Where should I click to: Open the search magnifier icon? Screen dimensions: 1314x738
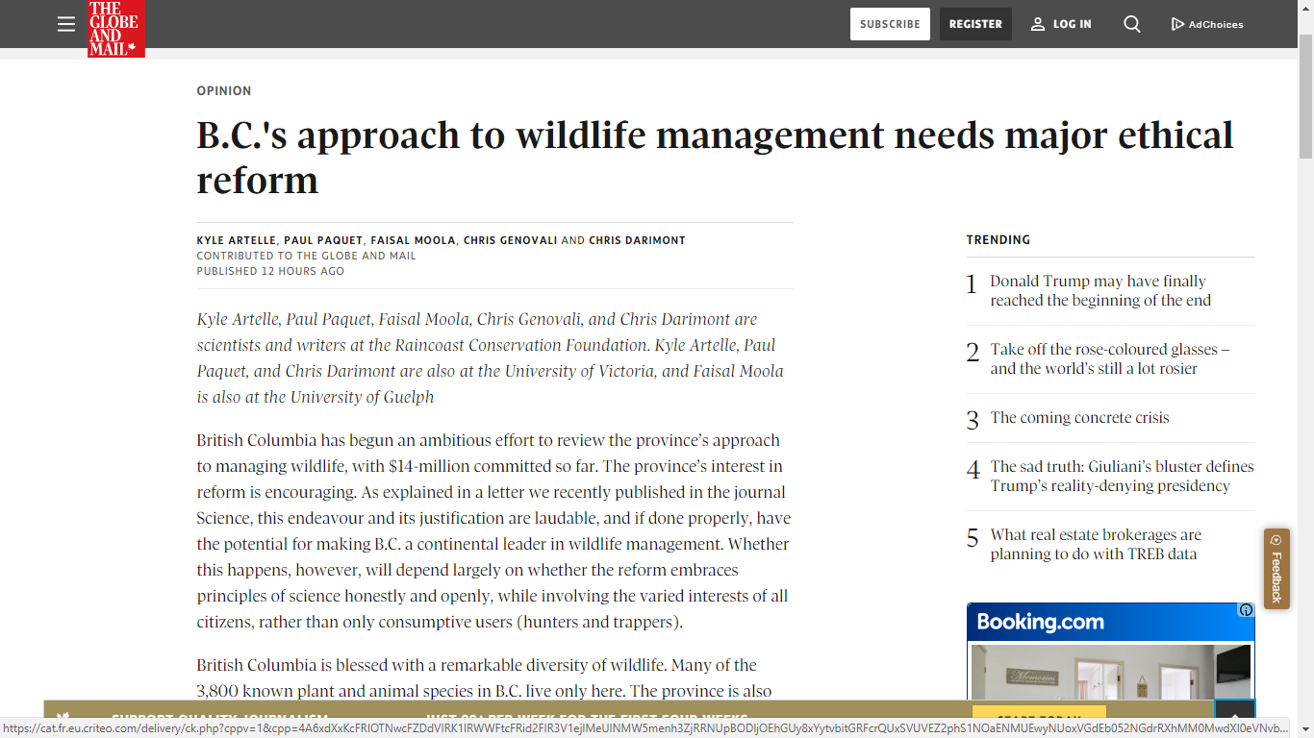click(x=1132, y=24)
